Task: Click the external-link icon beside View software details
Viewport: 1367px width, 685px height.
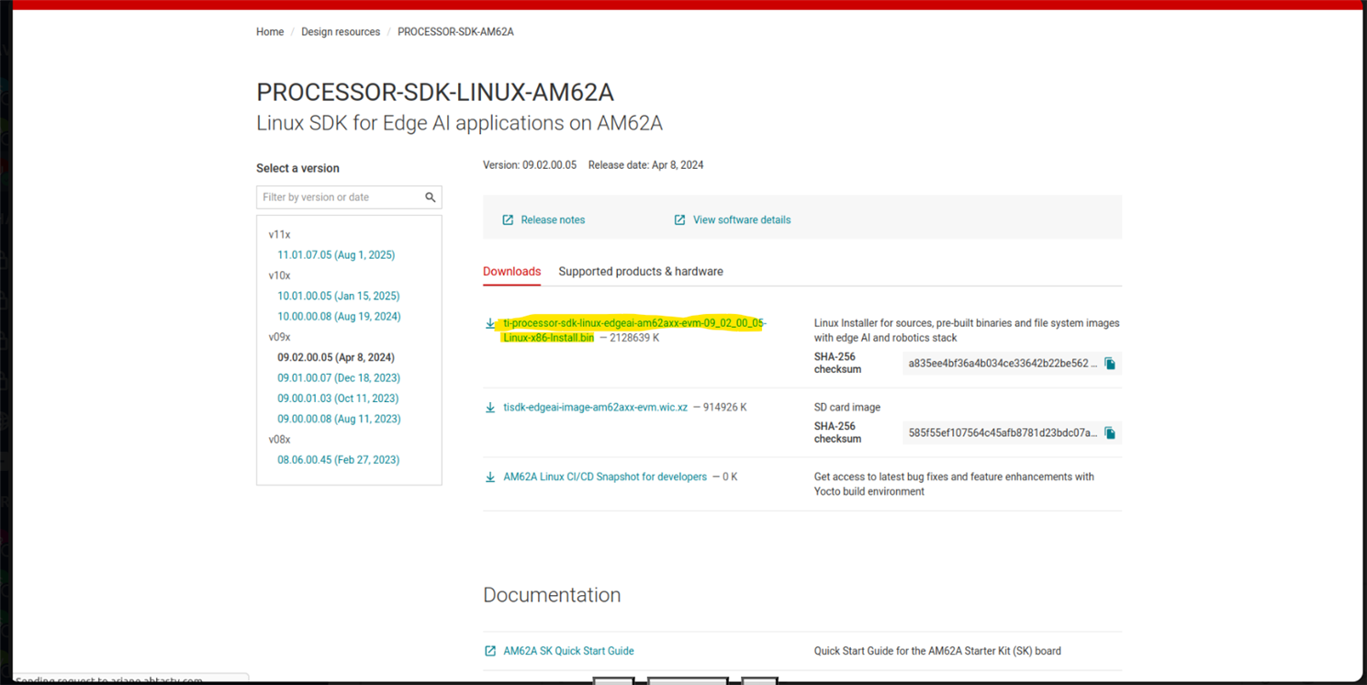Action: [679, 220]
